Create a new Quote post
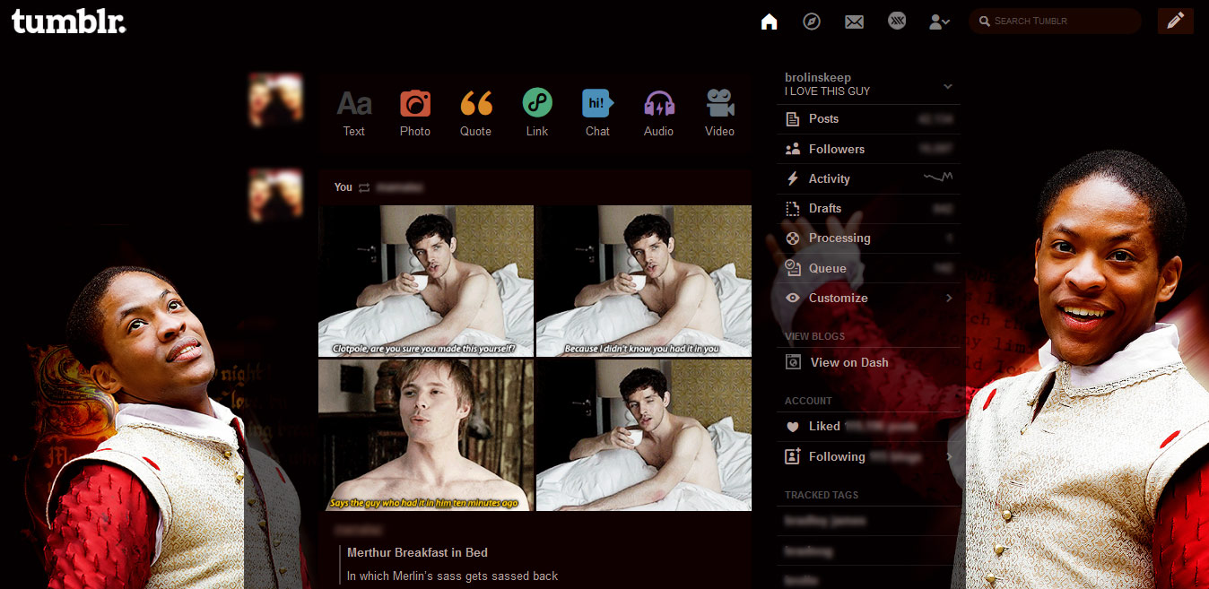Viewport: 1209px width, 589px height. tap(475, 113)
